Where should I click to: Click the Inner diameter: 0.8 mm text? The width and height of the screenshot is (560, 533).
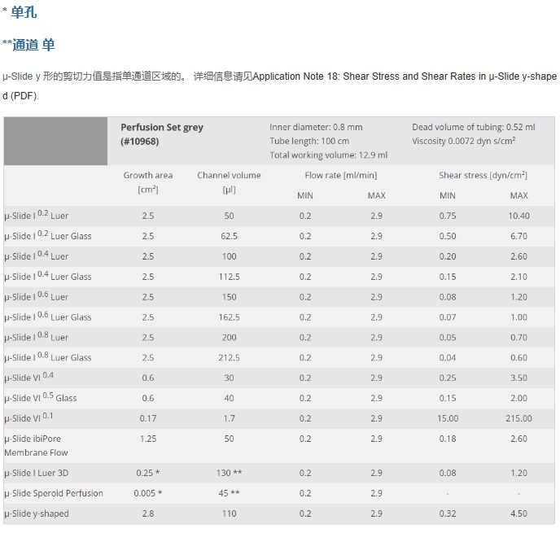316,127
